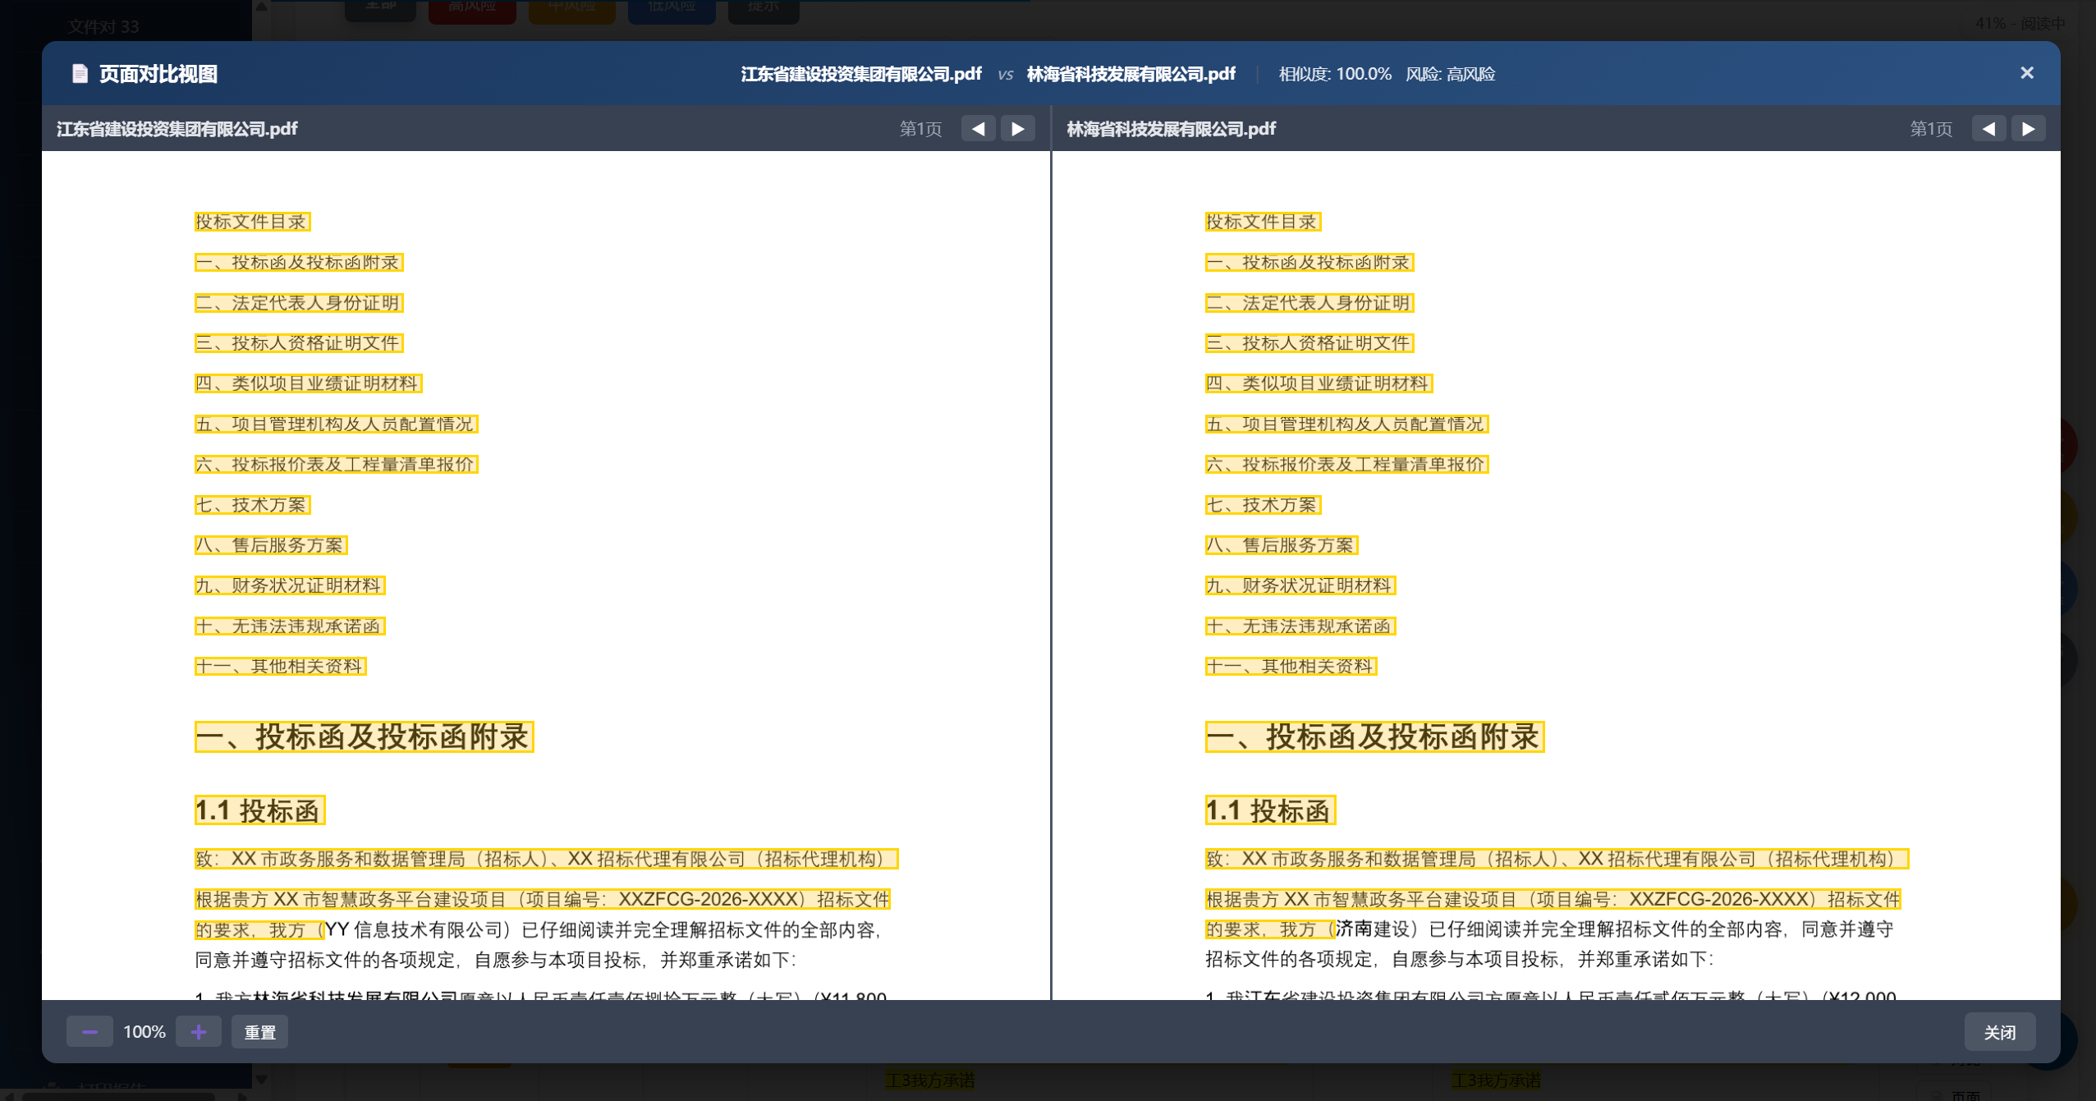Click header filename 林海省科技发展有限公司.pdf
Screen dimensions: 2096x1101
point(1131,74)
